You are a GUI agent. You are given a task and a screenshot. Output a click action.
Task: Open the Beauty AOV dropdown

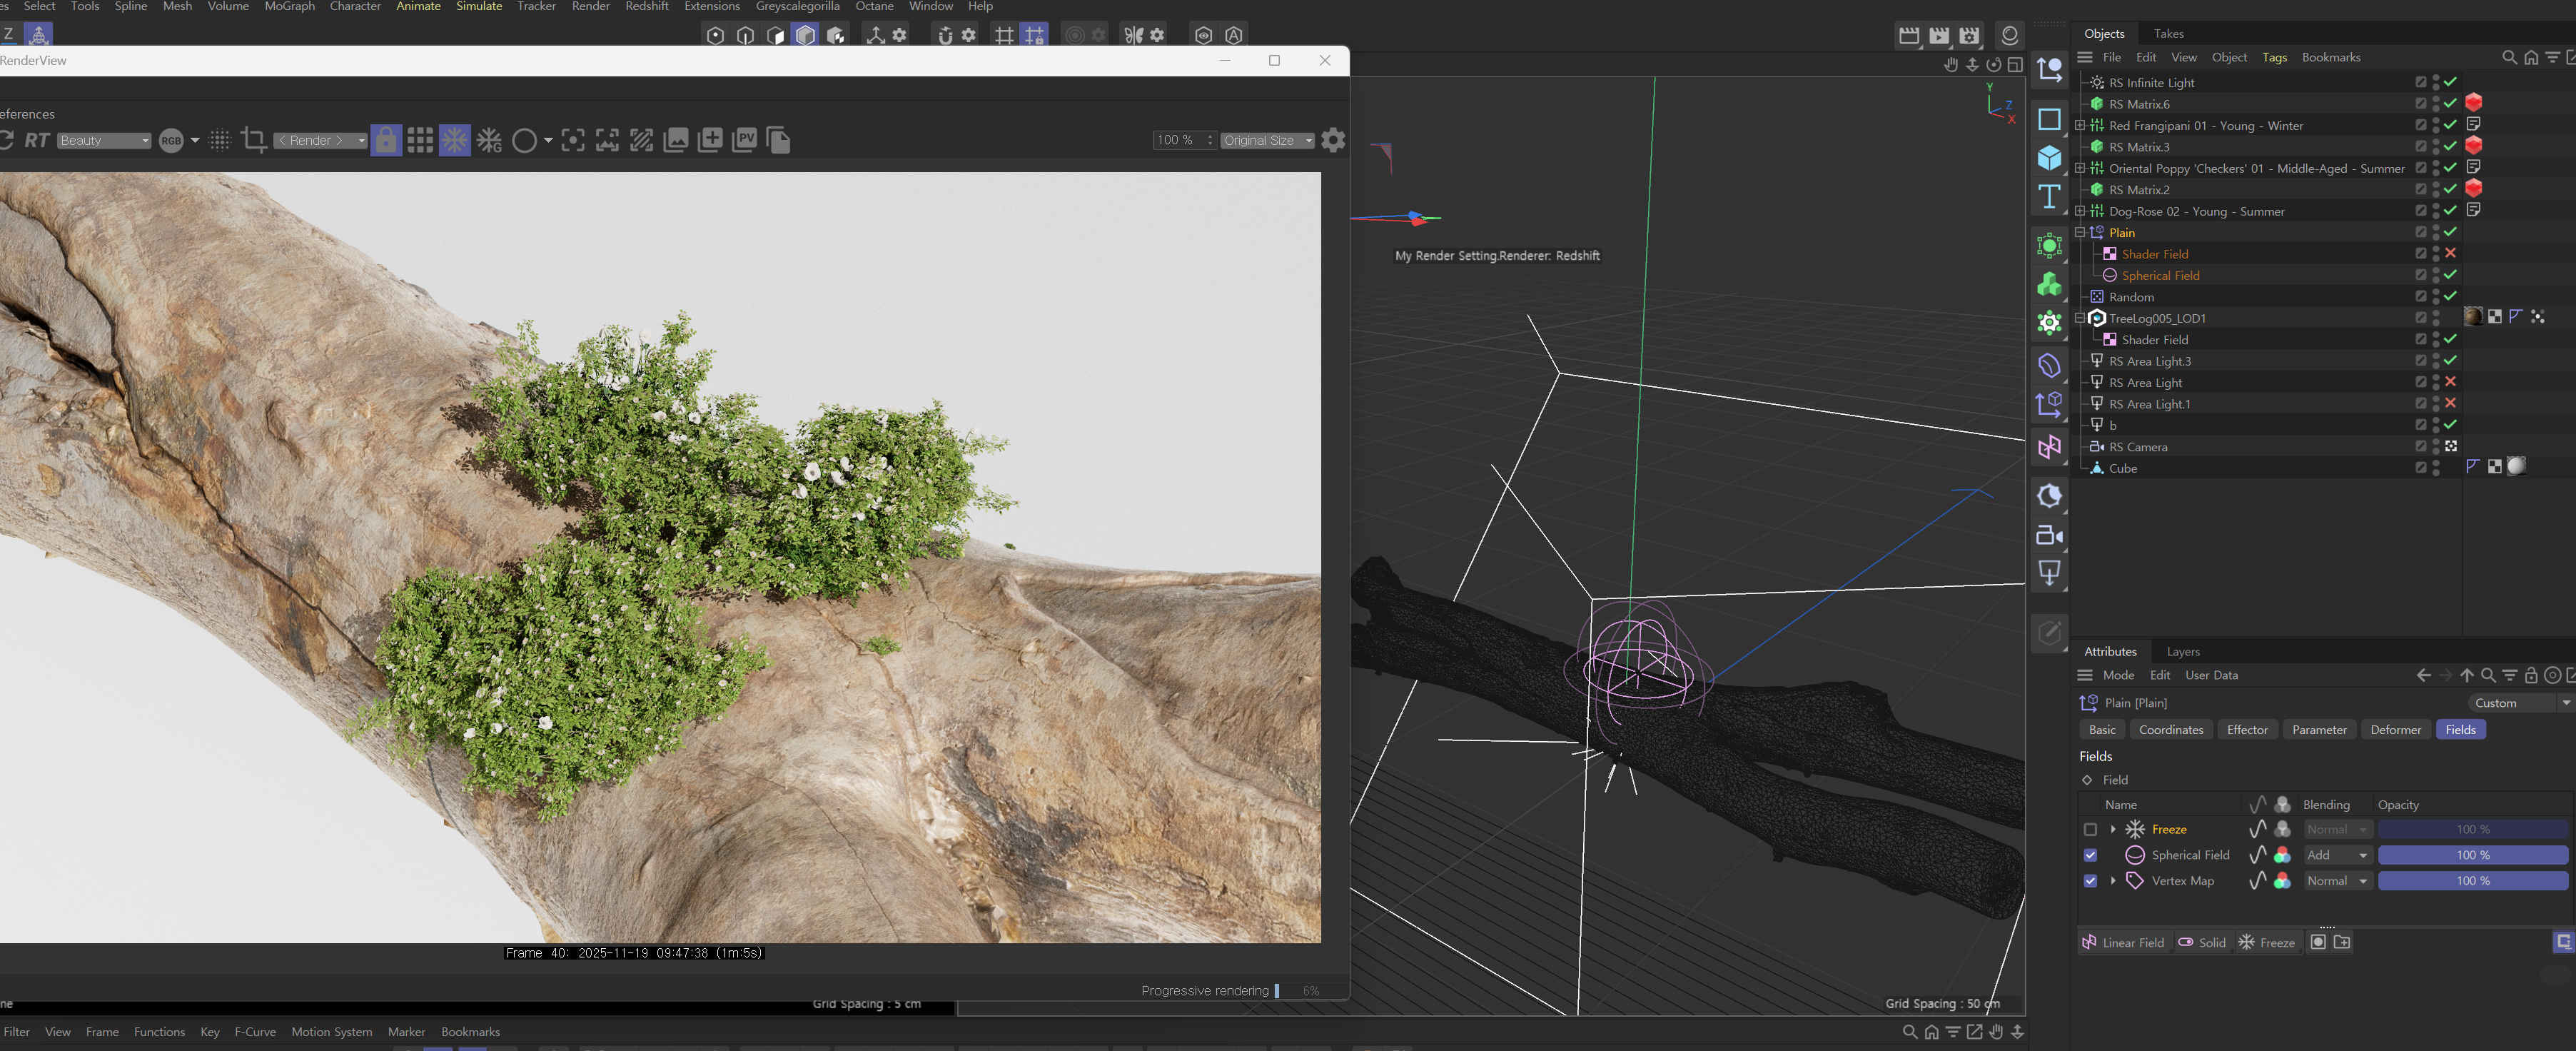[104, 140]
